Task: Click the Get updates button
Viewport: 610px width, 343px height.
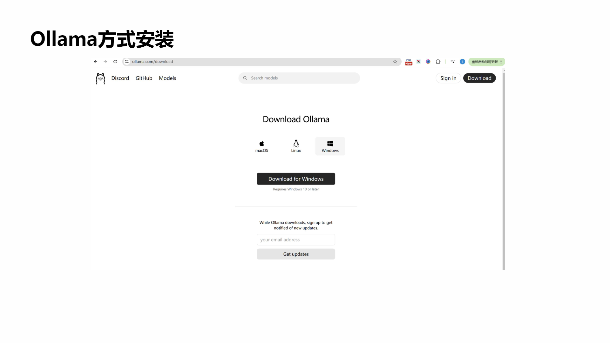Action: (296, 254)
